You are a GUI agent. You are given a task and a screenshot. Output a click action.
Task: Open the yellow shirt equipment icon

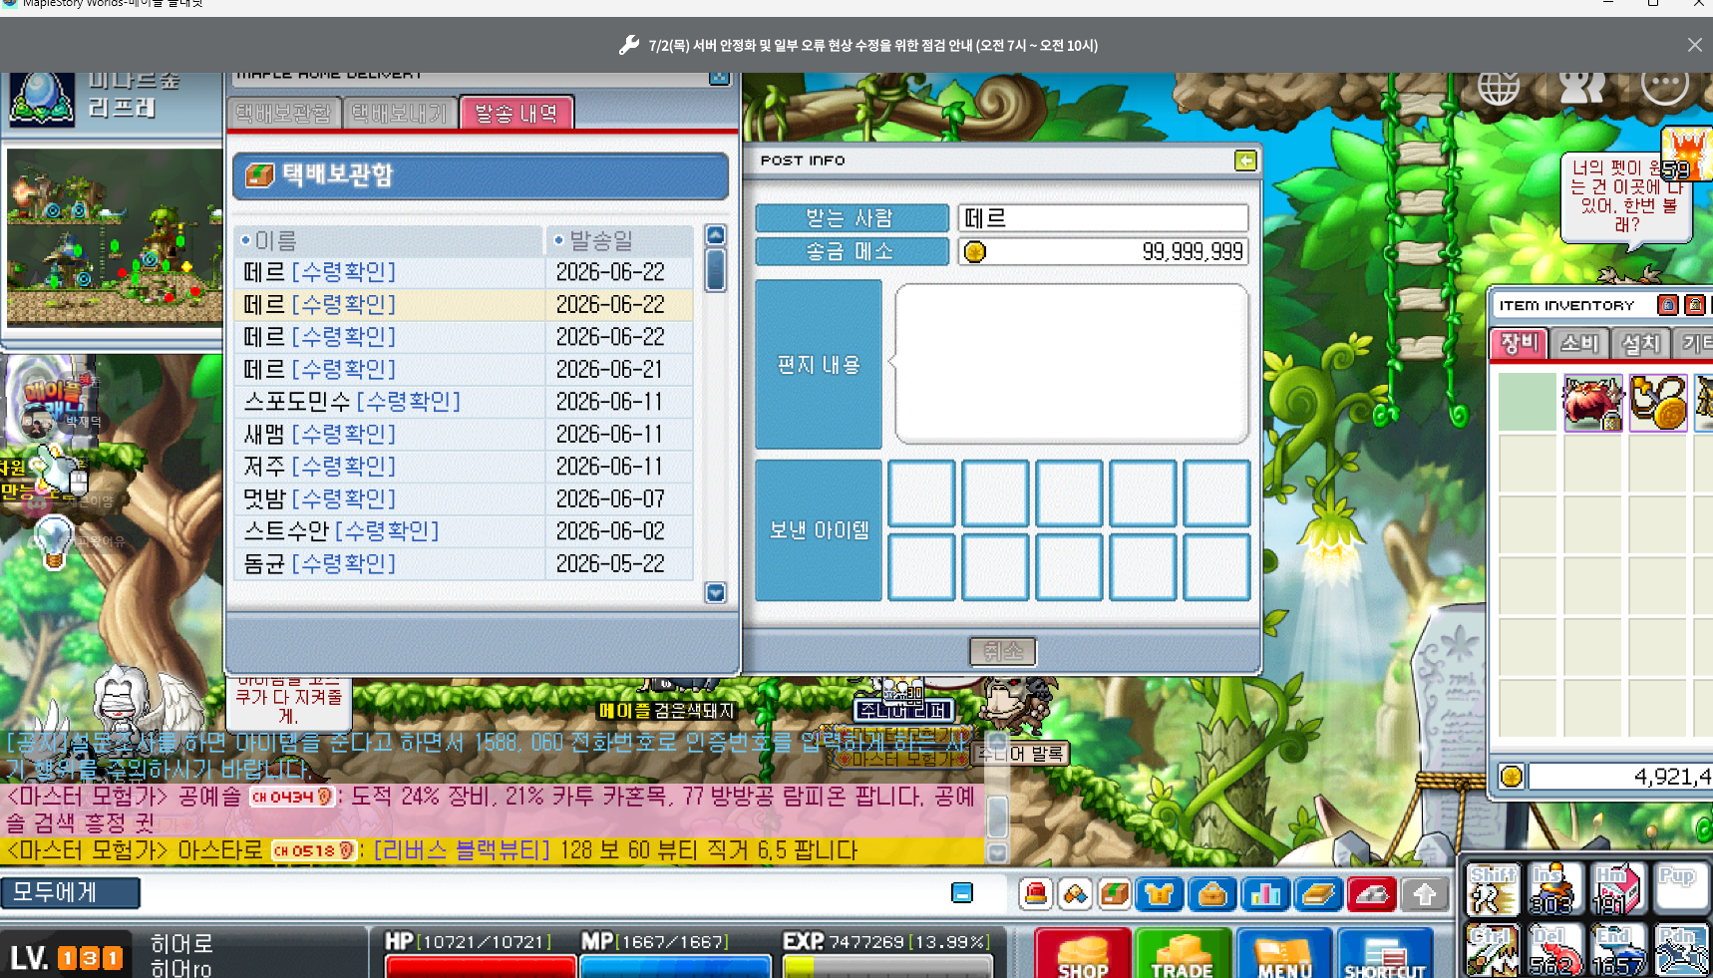click(x=1159, y=894)
